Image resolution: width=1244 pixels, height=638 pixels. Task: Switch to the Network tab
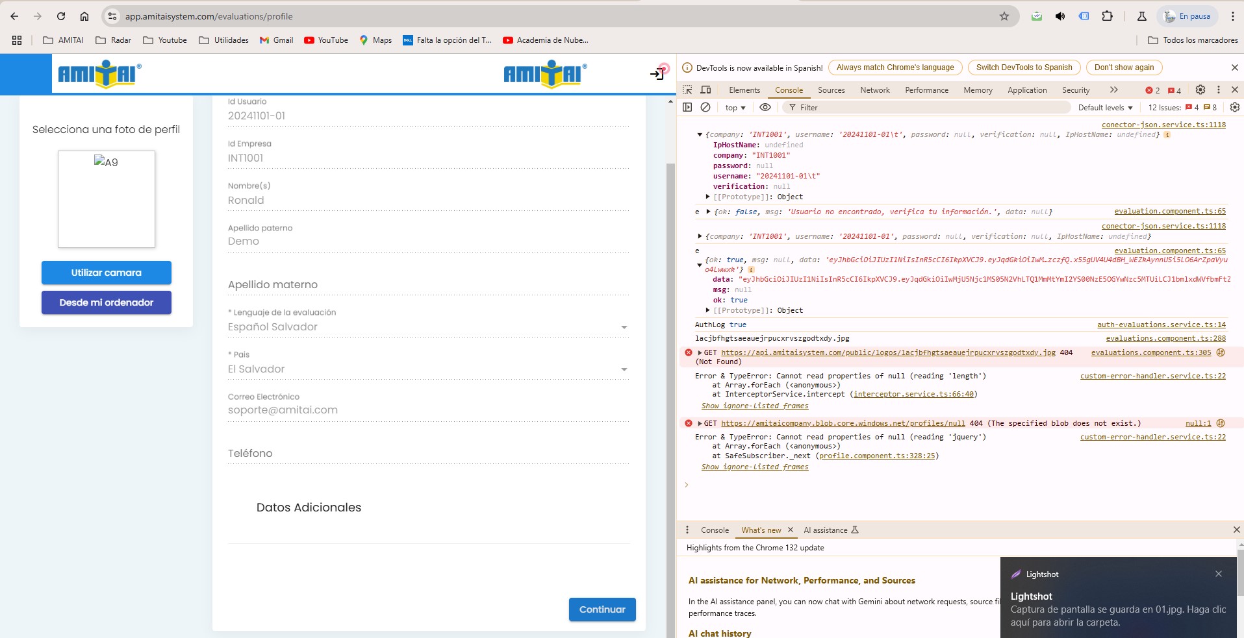pos(874,90)
